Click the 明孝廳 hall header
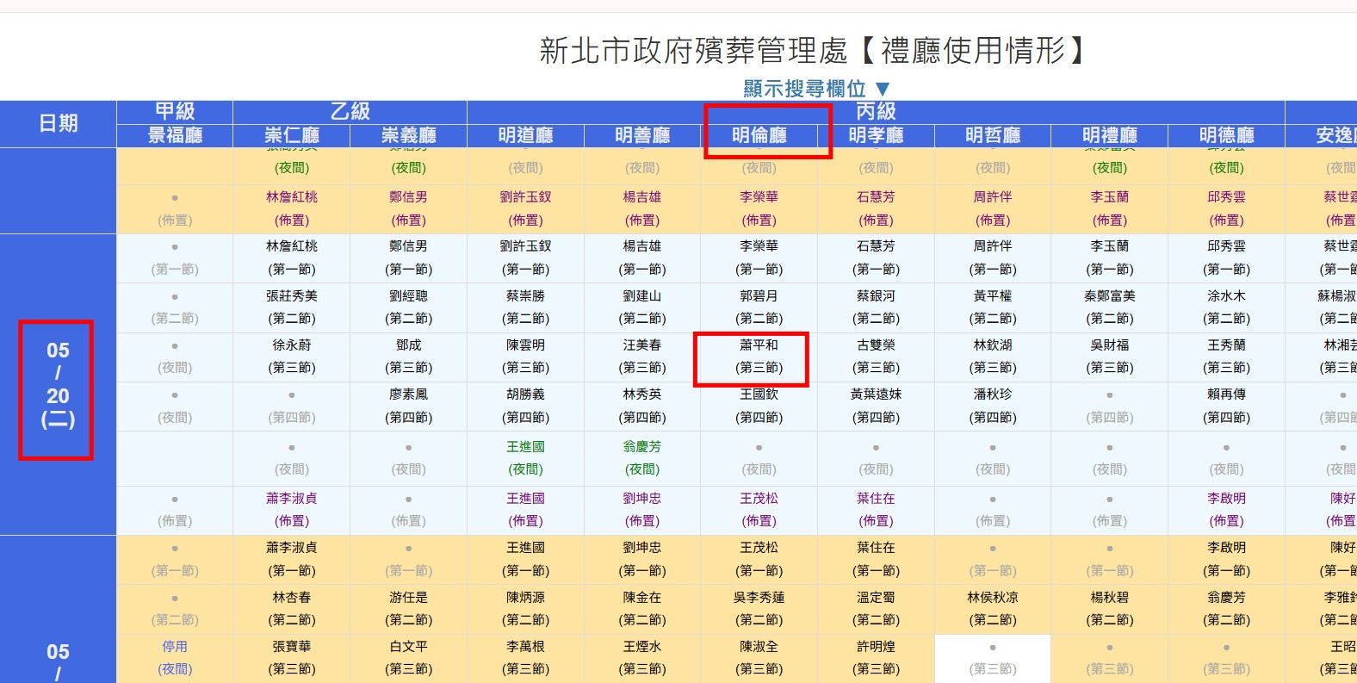This screenshot has height=683, width=1357. [x=876, y=135]
